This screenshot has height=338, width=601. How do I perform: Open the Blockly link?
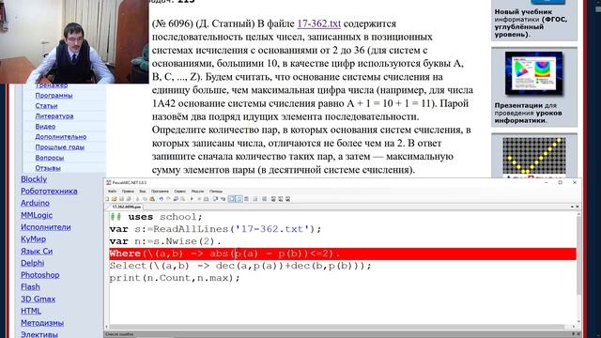click(34, 179)
